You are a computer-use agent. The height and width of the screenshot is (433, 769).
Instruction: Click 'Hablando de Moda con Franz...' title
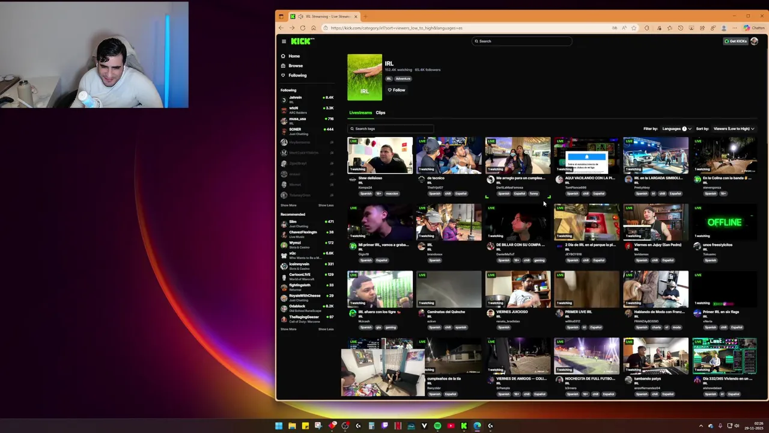660,312
